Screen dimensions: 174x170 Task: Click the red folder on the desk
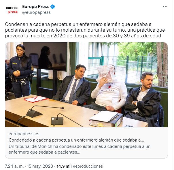coord(36,99)
